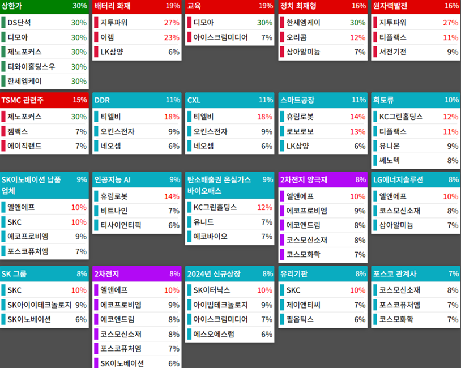The width and height of the screenshot is (461, 368).
Task: Click 휴림로봇 in the 스마트공장 card
Action: 323,117
